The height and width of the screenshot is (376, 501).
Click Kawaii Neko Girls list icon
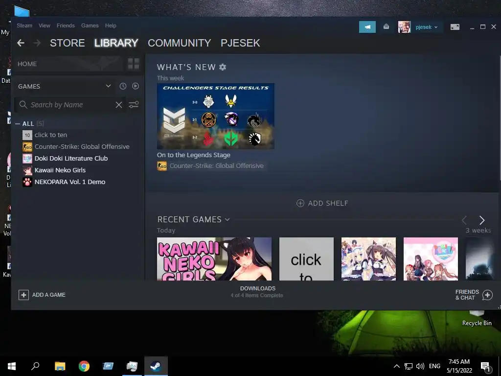[27, 170]
